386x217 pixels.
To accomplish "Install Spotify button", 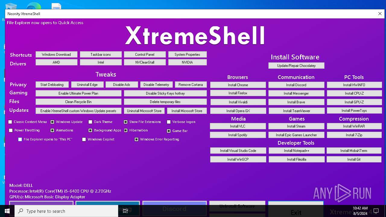I will 238,135.
